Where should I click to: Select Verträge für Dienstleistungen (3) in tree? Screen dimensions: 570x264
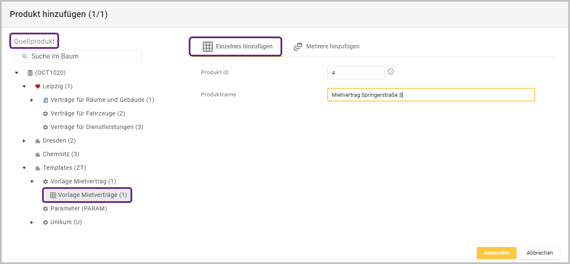click(96, 127)
